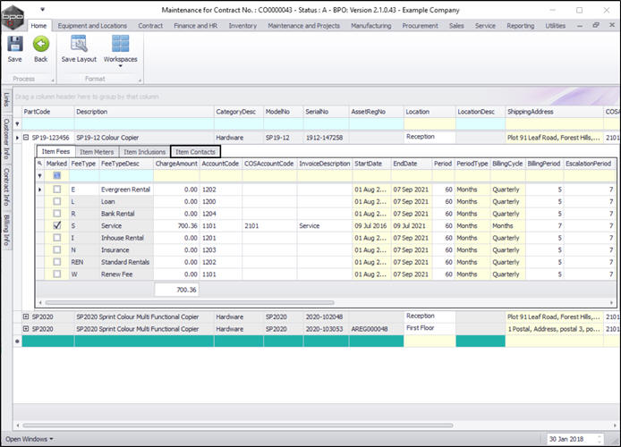Tick the Marked checkbox for Evergreen Rental
Viewport: 621px width, 447px height.
57,190
